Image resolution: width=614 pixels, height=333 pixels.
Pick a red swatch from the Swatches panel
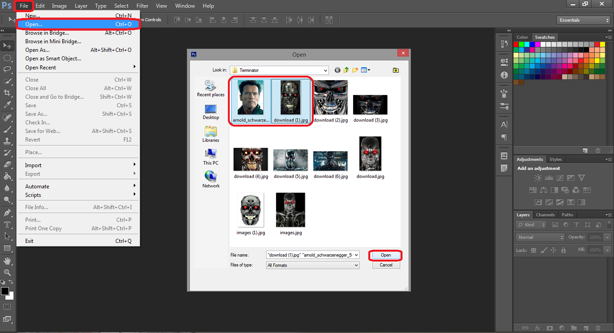click(x=516, y=44)
